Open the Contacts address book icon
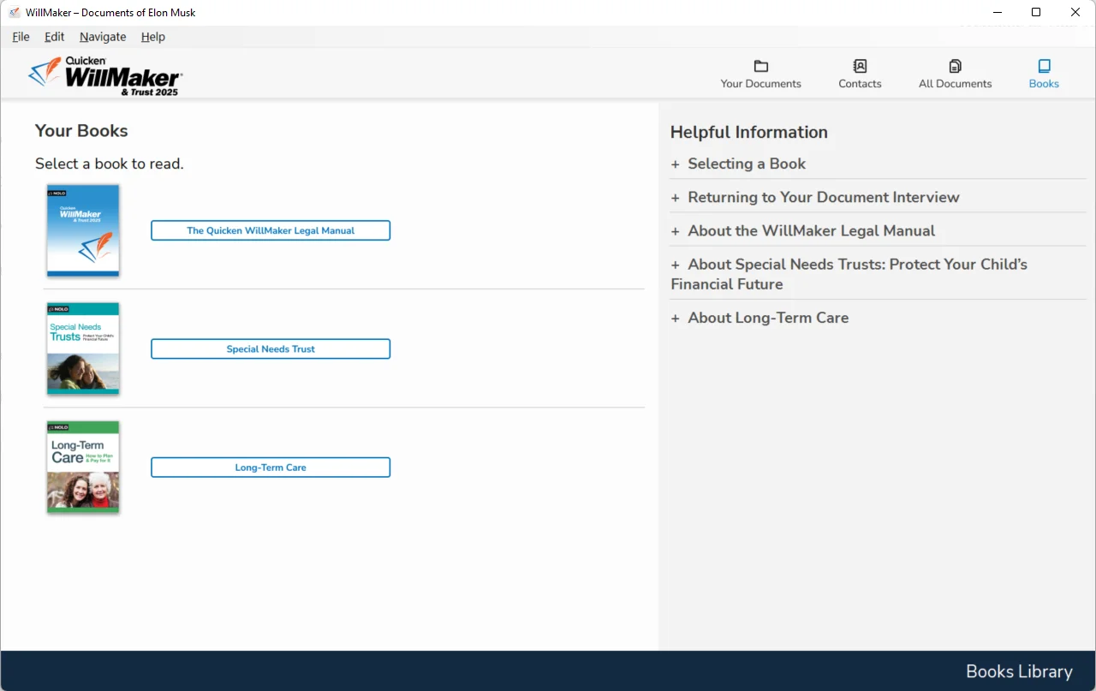 [x=860, y=67]
